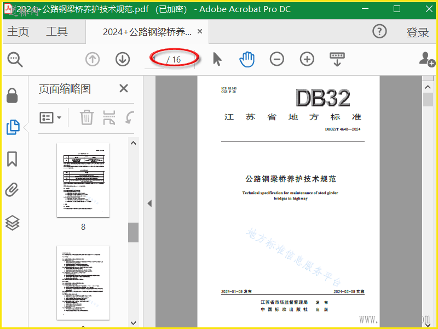Click the 2024-02-09 实施 date text

[349, 292]
